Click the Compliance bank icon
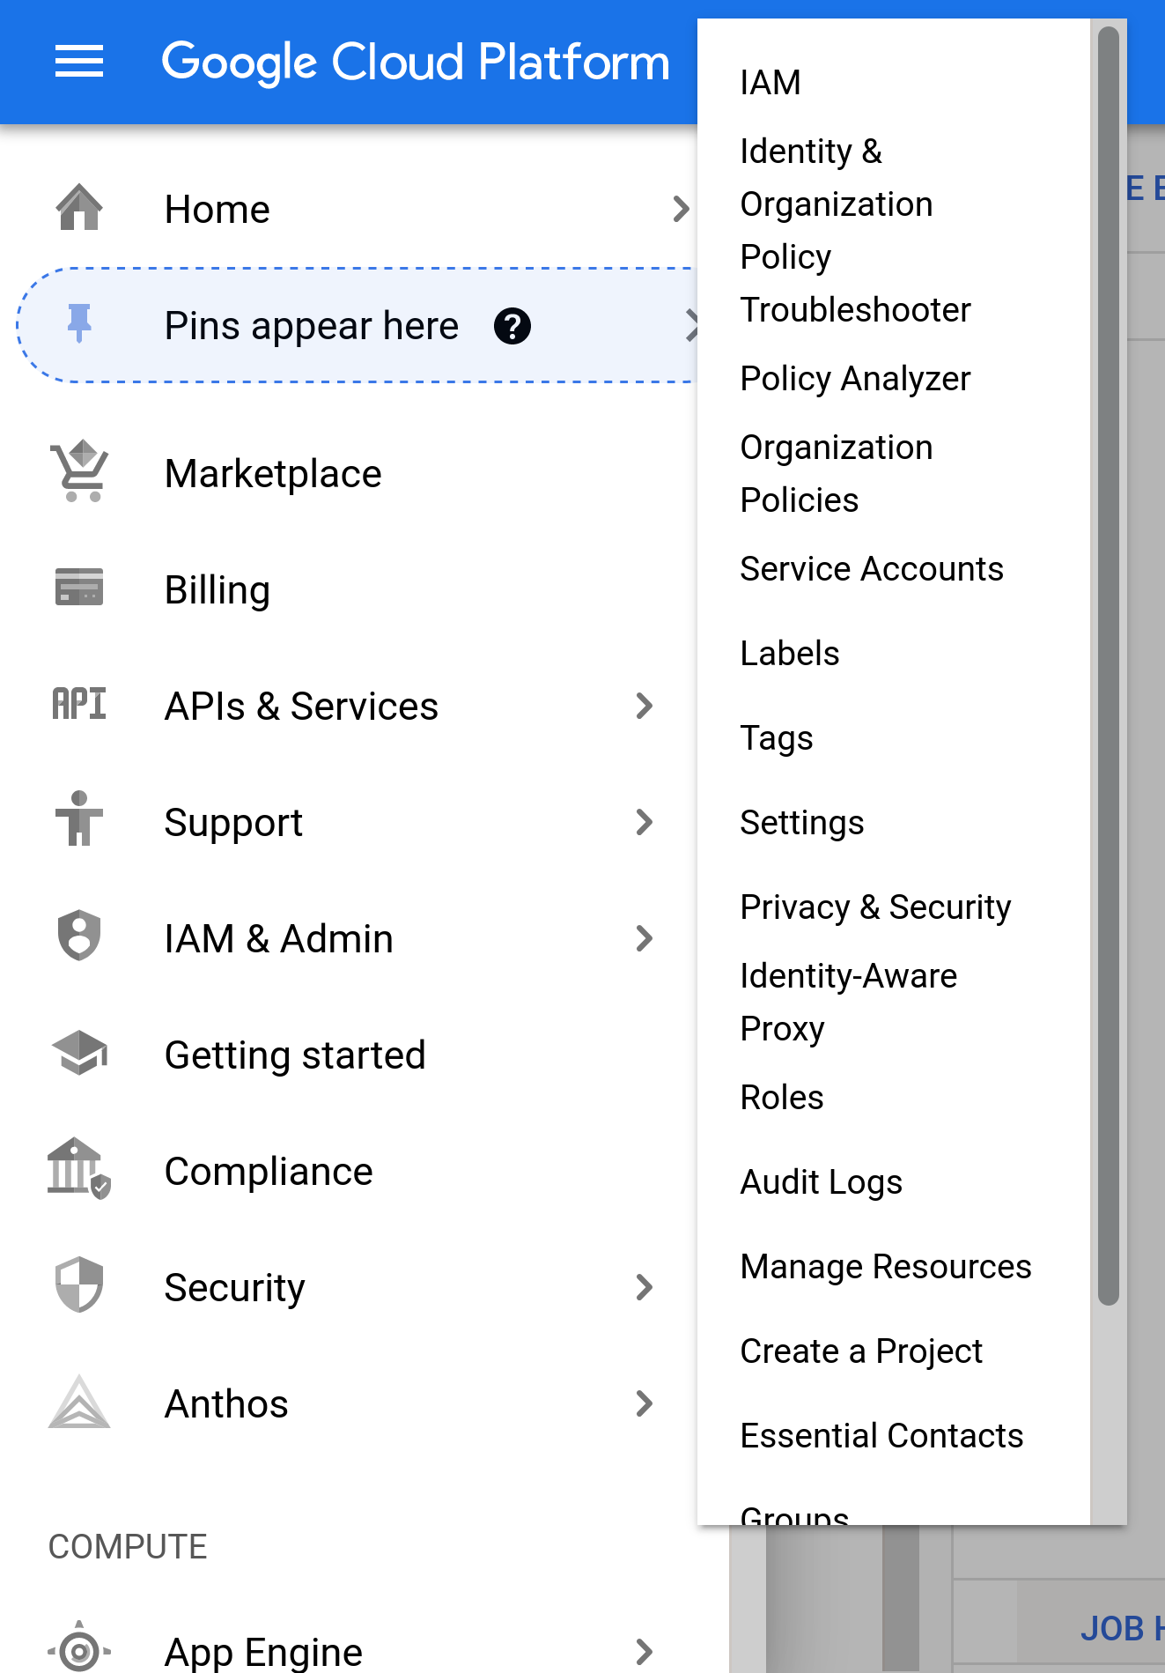 tap(78, 1170)
